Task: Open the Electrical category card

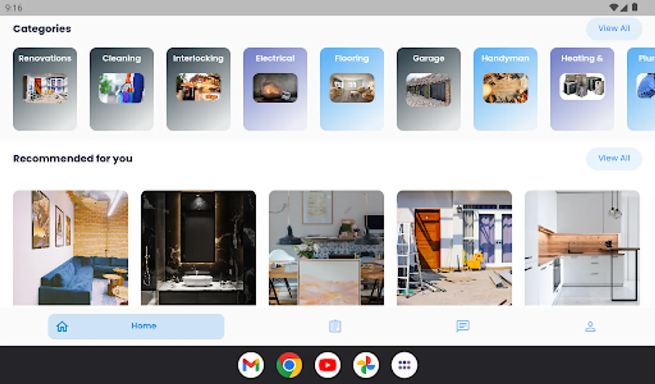Action: [275, 89]
